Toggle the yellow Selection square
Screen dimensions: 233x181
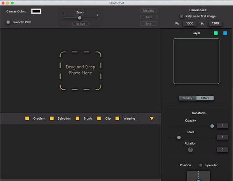pyautogui.click(x=52, y=118)
